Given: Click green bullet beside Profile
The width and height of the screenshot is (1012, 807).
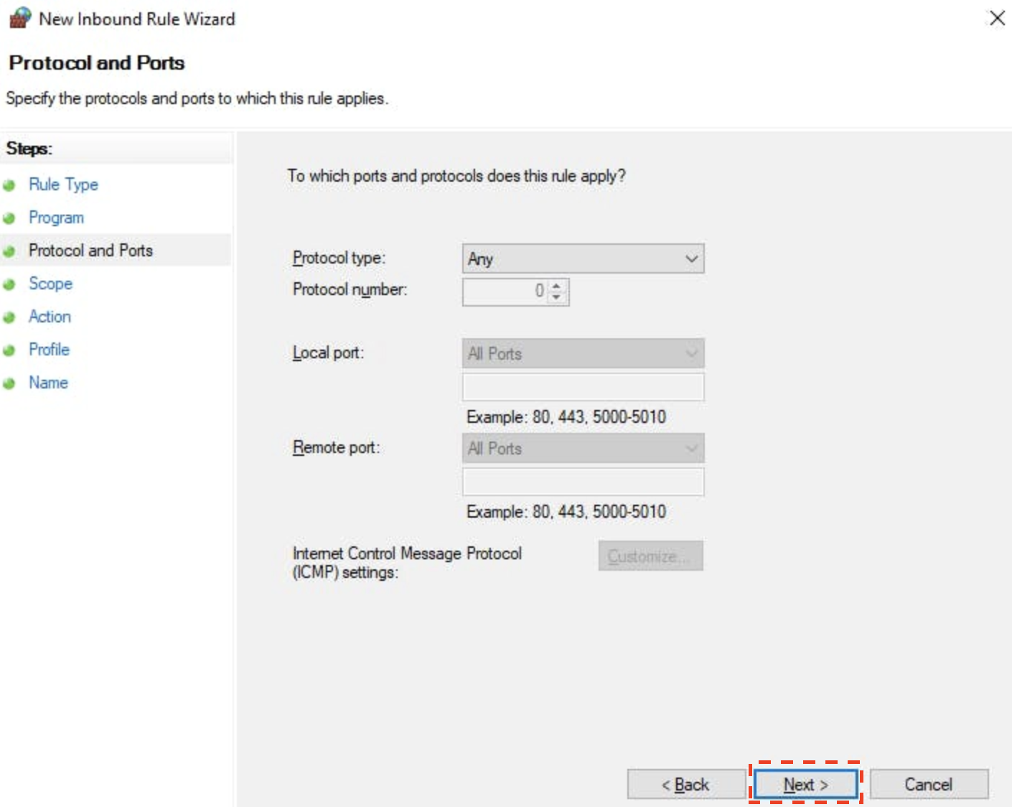Looking at the screenshot, I should pyautogui.click(x=9, y=350).
